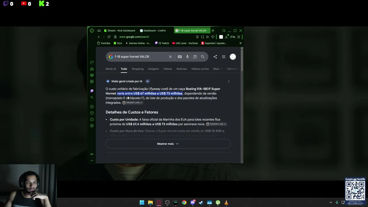Open Steam from taskbar
Viewport: 368px width, 207px height.
(x=201, y=202)
